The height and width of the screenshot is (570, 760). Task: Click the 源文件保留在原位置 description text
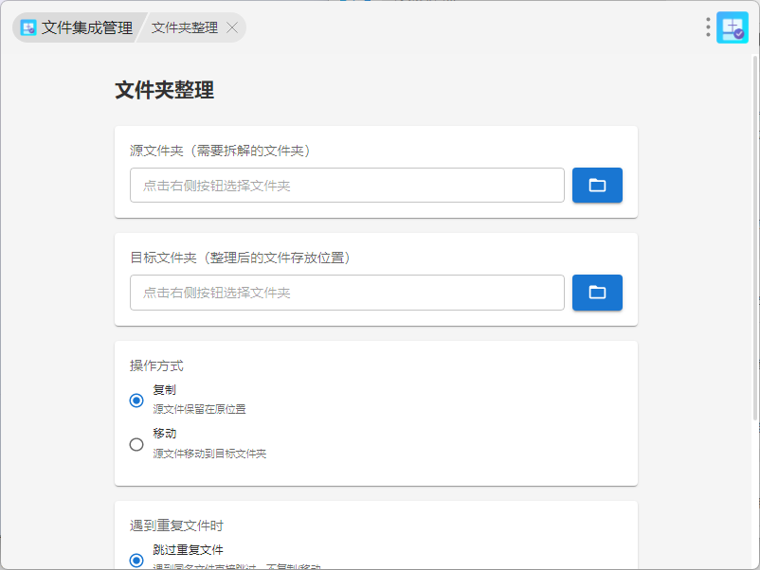[x=199, y=410]
